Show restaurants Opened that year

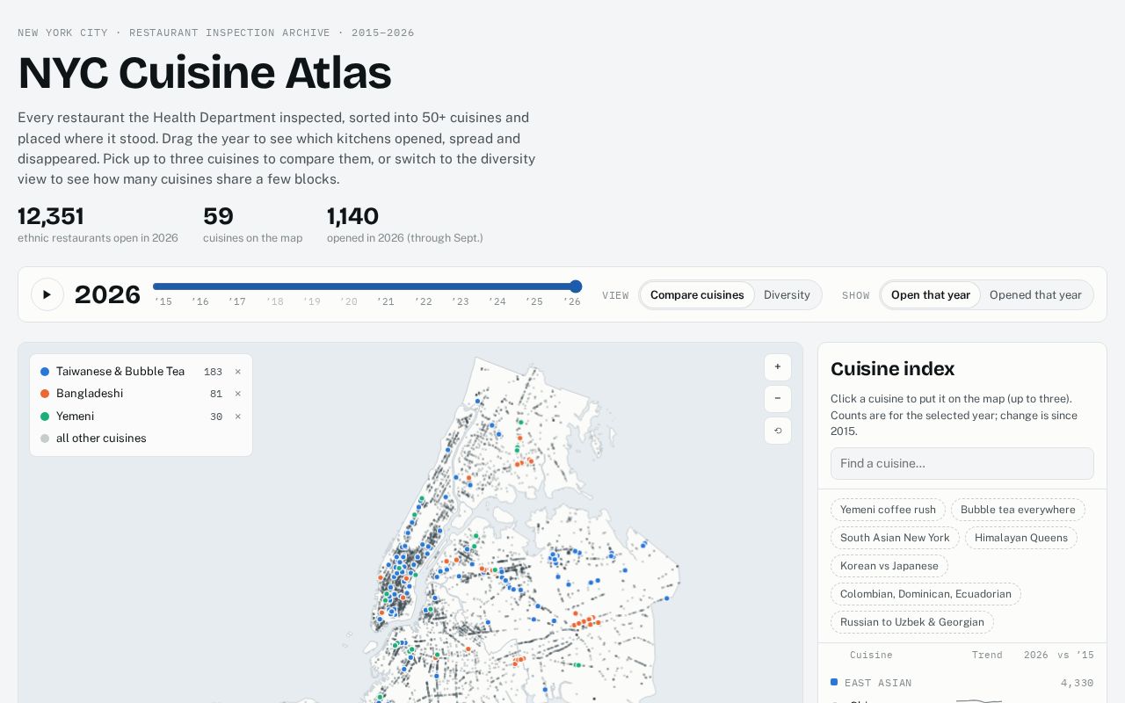coord(1035,295)
